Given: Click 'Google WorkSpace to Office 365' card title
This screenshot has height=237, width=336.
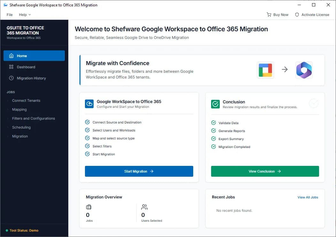Looking at the screenshot, I should [x=129, y=101].
